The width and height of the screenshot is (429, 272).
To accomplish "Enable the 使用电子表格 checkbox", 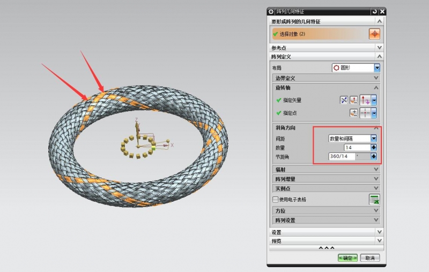I will pyautogui.click(x=275, y=200).
